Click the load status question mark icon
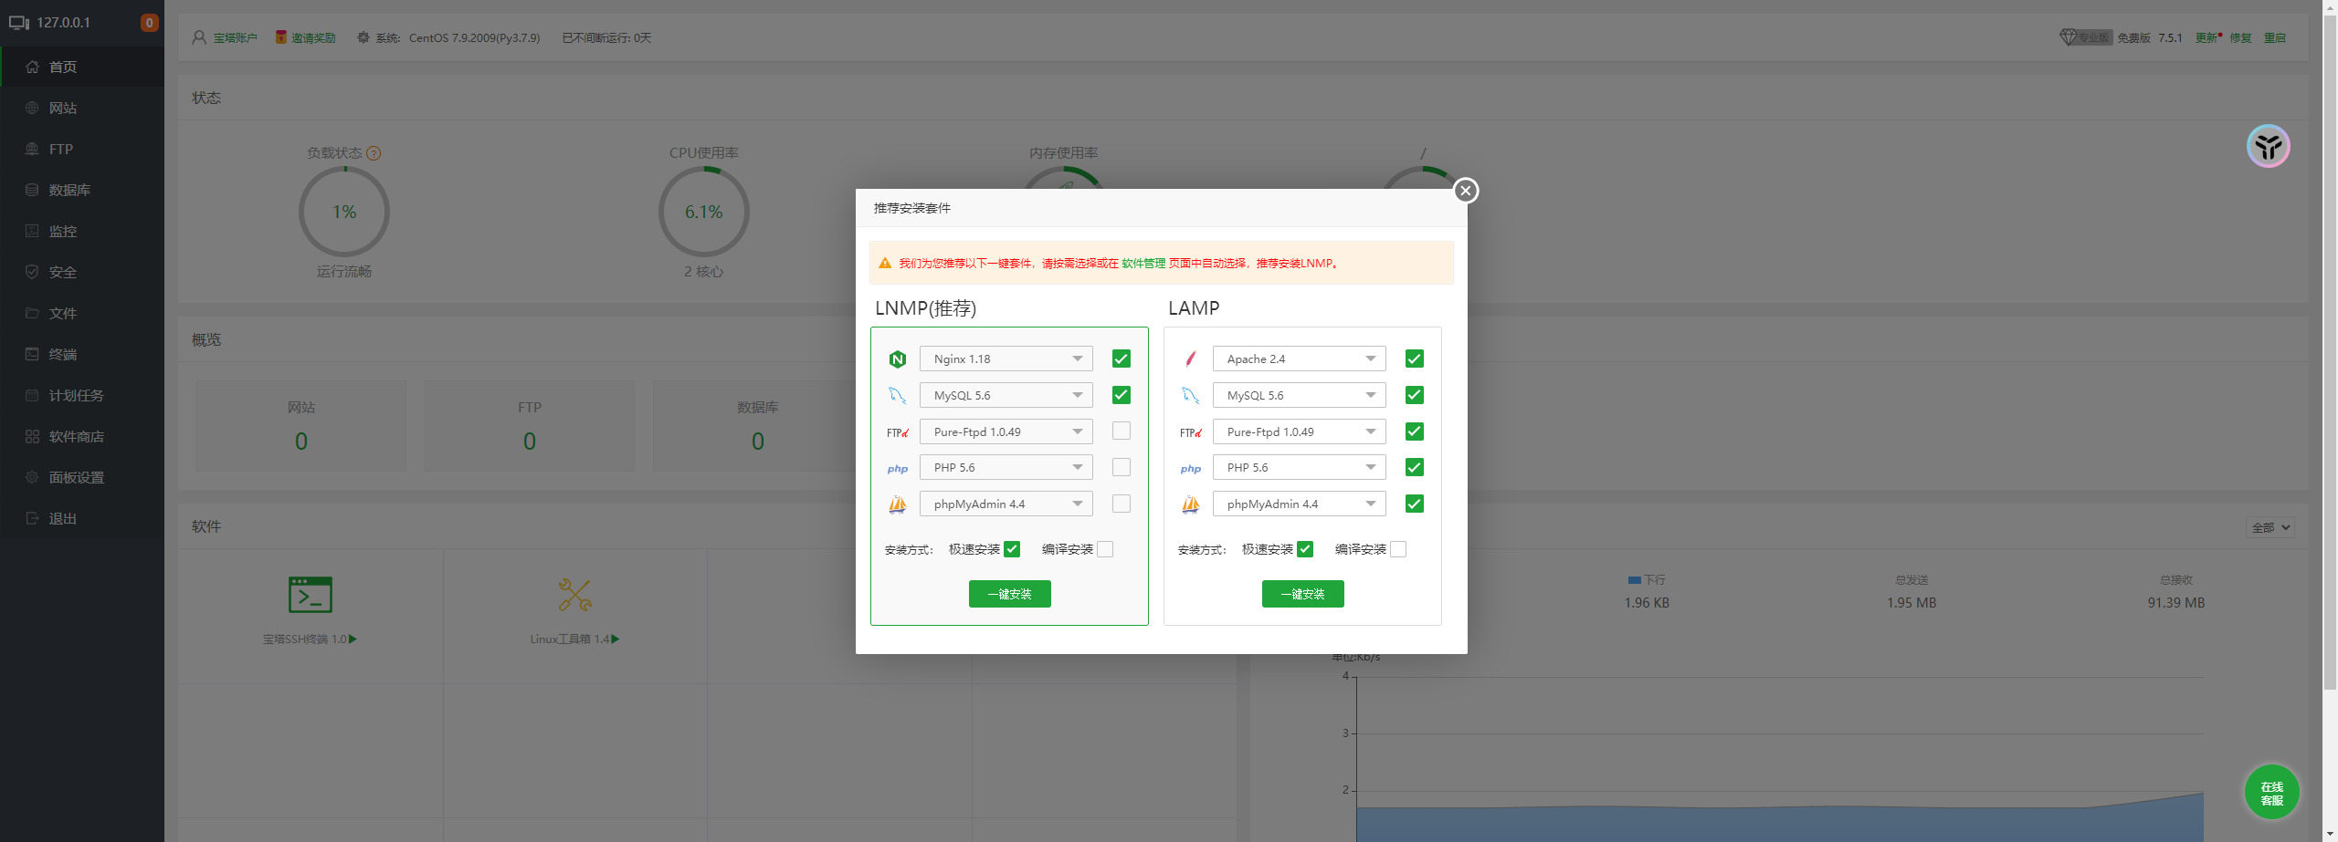The height and width of the screenshot is (842, 2338). (374, 153)
